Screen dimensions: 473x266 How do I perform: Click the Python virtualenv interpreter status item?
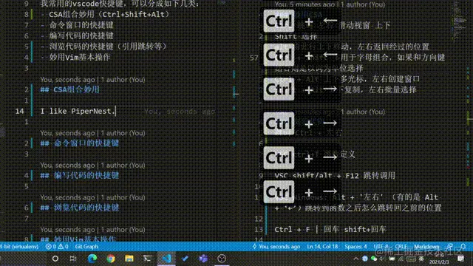pyautogui.click(x=20, y=246)
